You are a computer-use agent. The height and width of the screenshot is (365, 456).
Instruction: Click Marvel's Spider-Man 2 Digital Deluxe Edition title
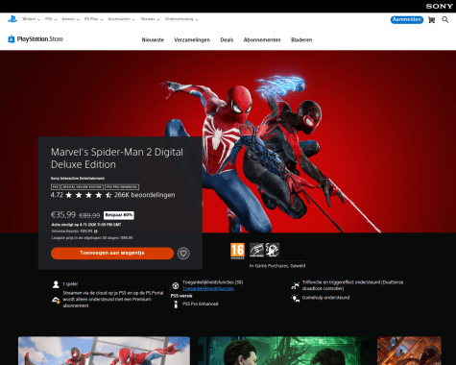pyautogui.click(x=117, y=158)
